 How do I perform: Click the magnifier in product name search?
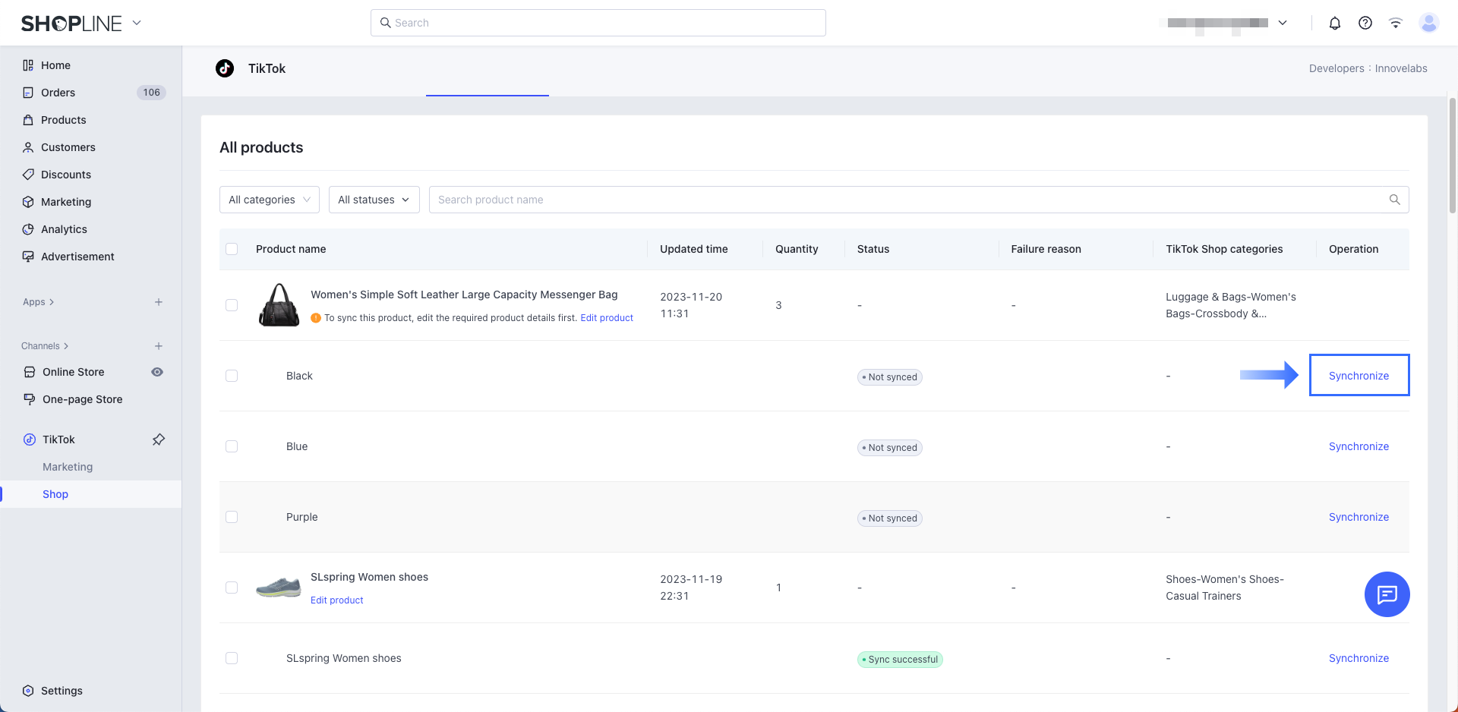[x=1394, y=200]
